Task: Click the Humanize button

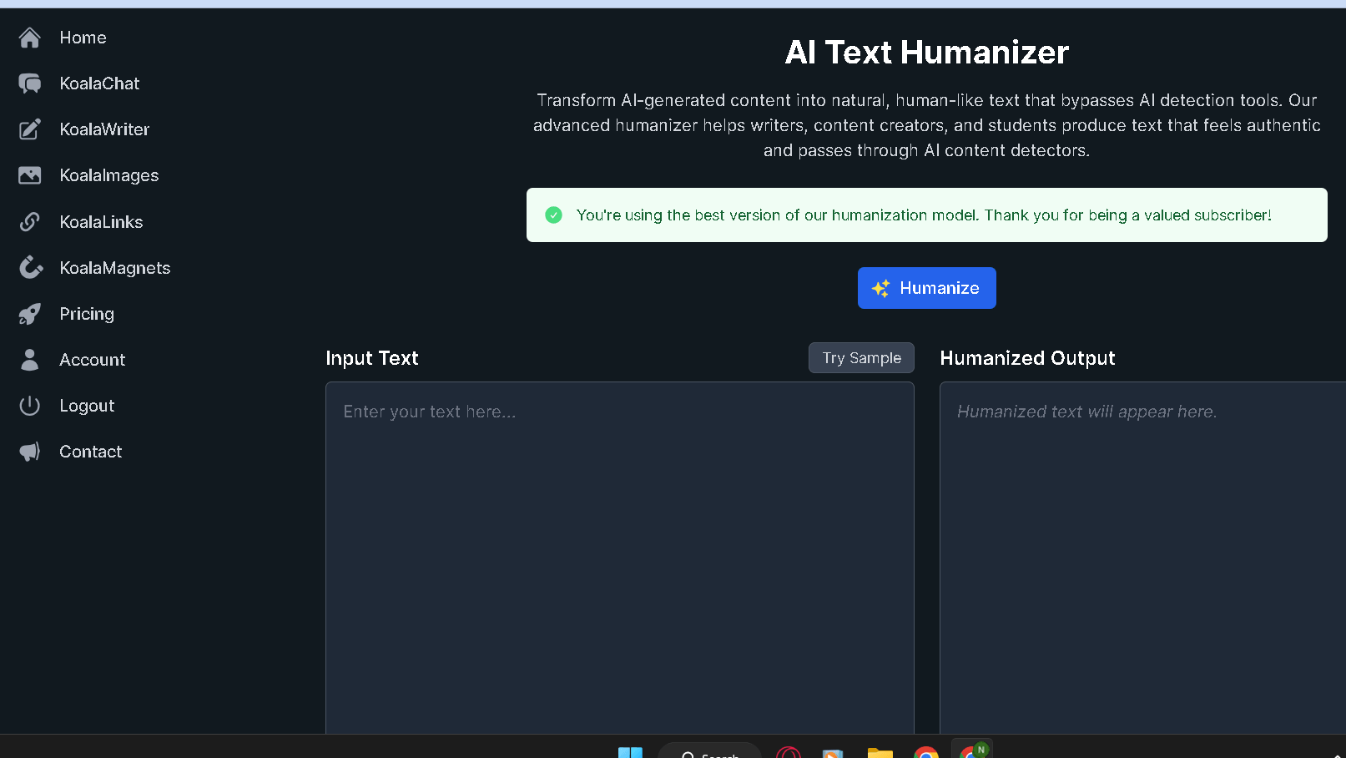Action: [x=926, y=288]
